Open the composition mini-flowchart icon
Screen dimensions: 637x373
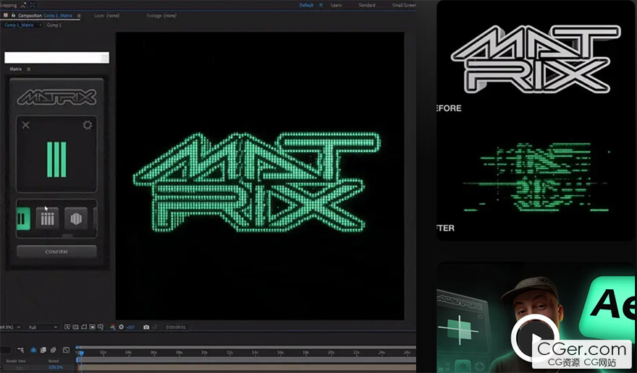pos(21,350)
